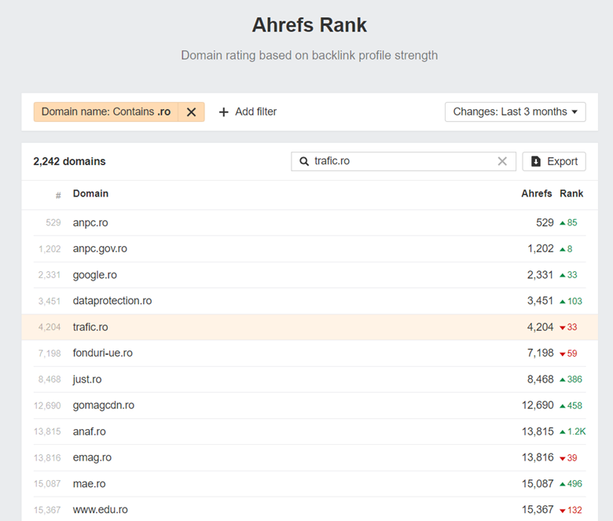Click the Add filter button
613x521 pixels.
pos(248,112)
